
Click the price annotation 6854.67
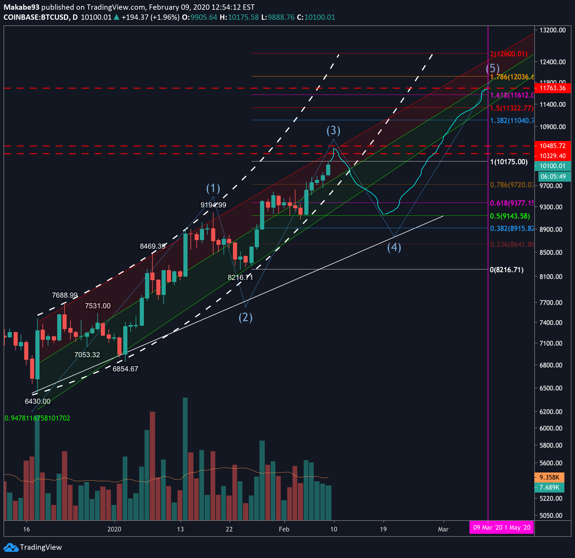(x=125, y=369)
